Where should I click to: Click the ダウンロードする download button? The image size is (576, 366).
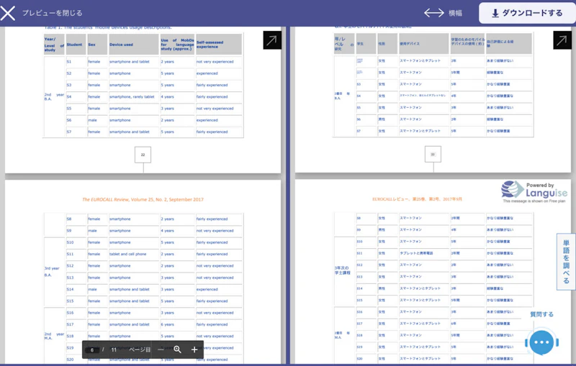pyautogui.click(x=527, y=13)
